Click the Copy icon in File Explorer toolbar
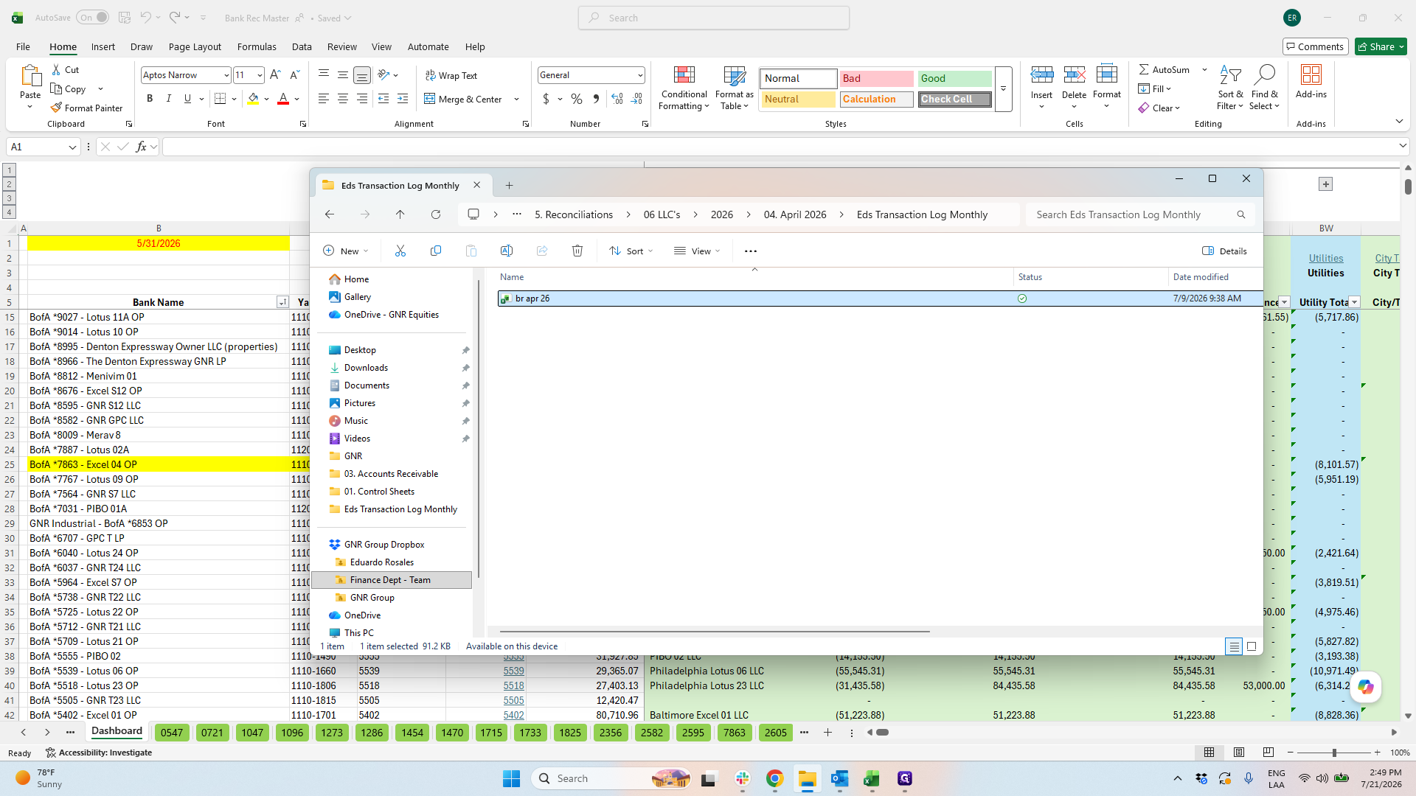 [x=436, y=251]
